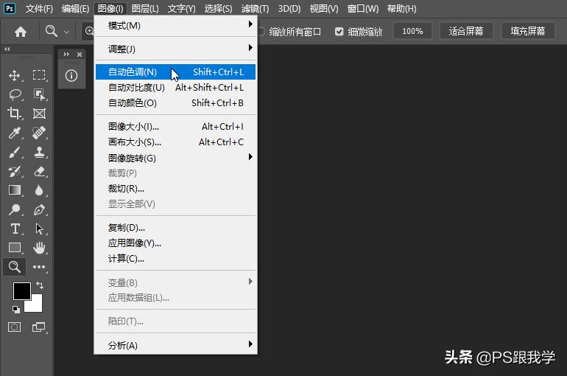Choose 自动对比度(U) menu item
The width and height of the screenshot is (567, 376).
[175, 88]
